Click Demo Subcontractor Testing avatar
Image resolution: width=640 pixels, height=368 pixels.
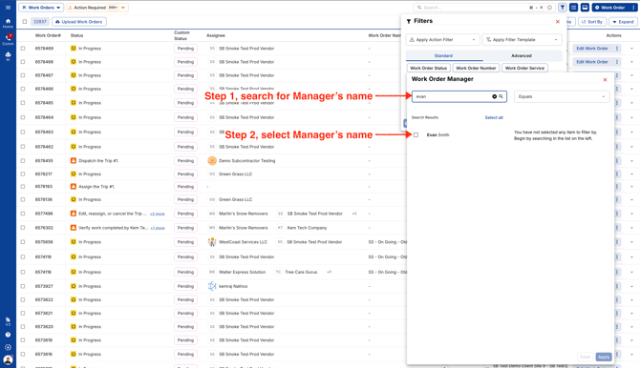tap(212, 160)
